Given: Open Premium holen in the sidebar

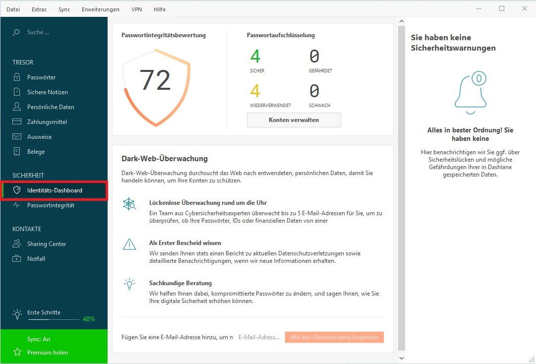Looking at the screenshot, I should pyautogui.click(x=48, y=353).
